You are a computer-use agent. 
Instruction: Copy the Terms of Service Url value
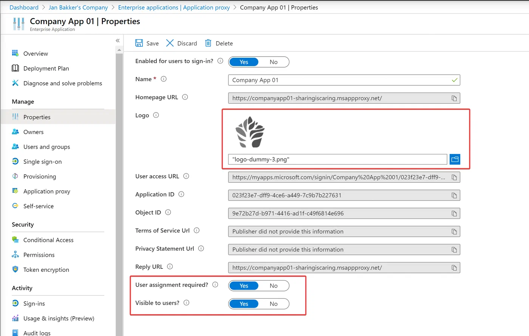pos(454,231)
